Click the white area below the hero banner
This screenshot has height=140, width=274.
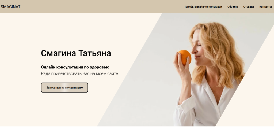coord(137,133)
